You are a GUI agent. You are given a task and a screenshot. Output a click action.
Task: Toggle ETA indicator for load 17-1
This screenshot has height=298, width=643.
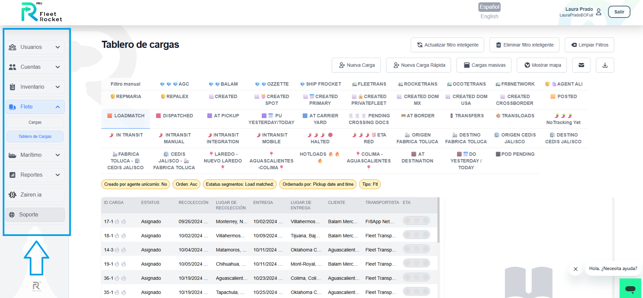(416, 220)
